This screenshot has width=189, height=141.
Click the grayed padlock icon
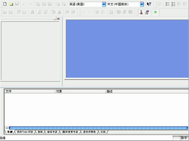(x=111, y=12)
